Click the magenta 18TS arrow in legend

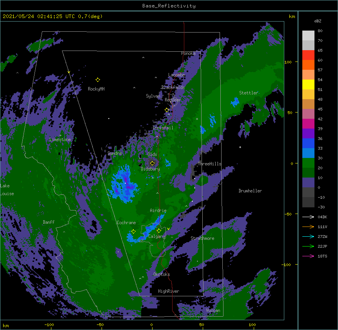click(x=308, y=256)
